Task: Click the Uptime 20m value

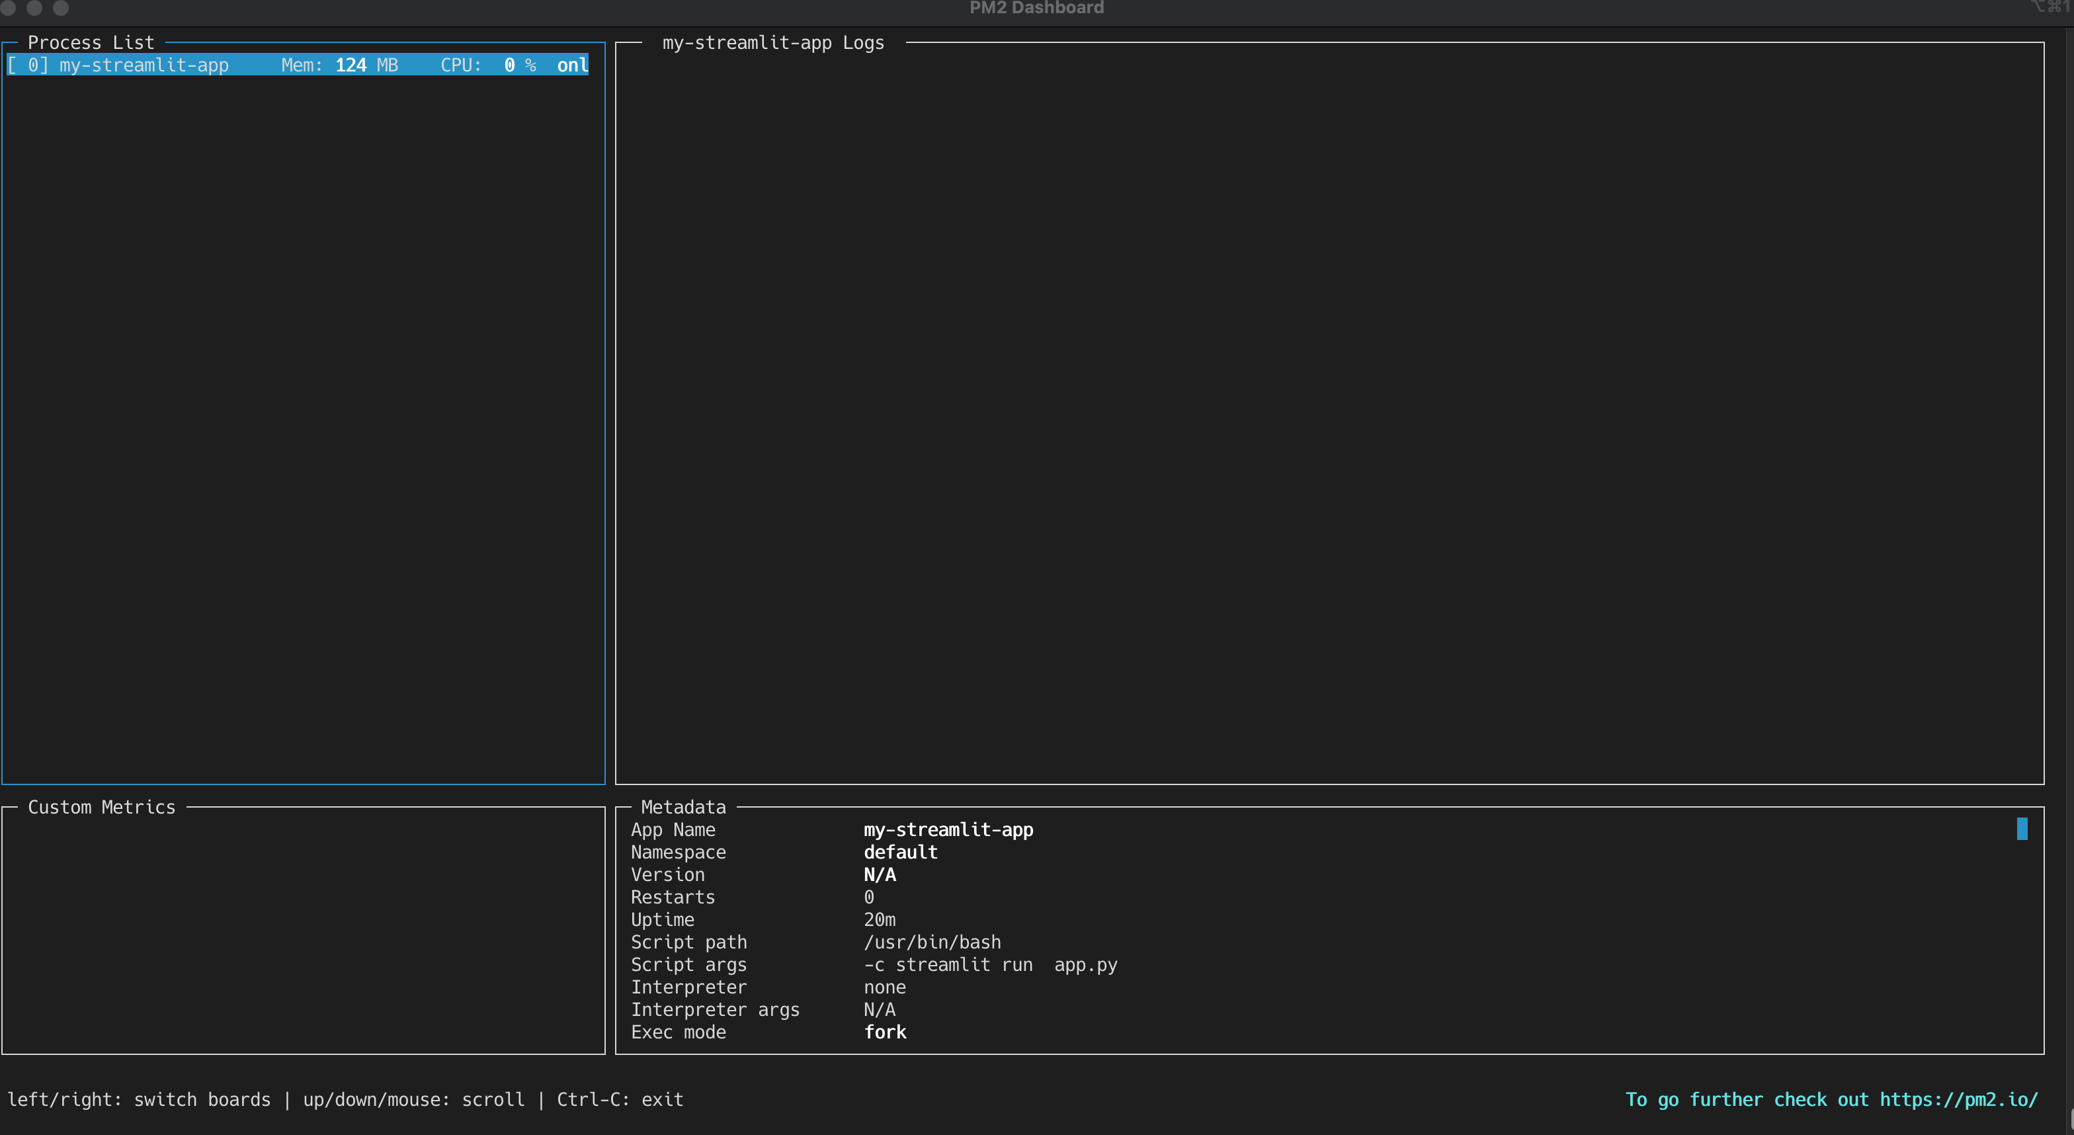Action: click(879, 920)
